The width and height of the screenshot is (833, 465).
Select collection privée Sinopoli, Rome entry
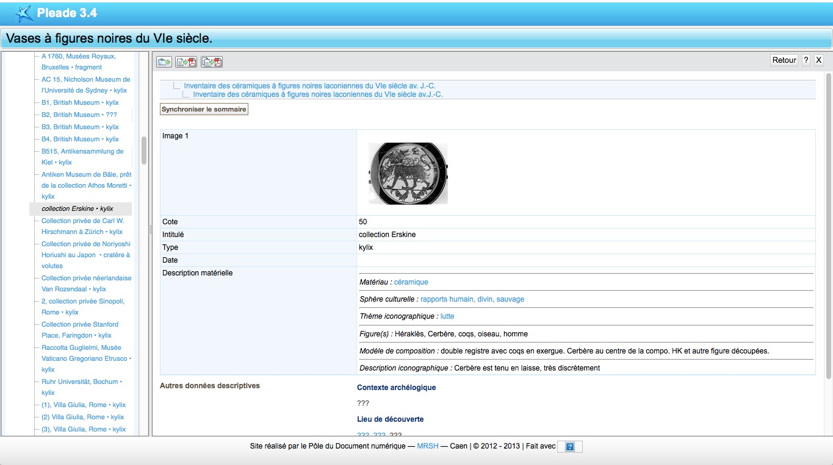pos(83,307)
